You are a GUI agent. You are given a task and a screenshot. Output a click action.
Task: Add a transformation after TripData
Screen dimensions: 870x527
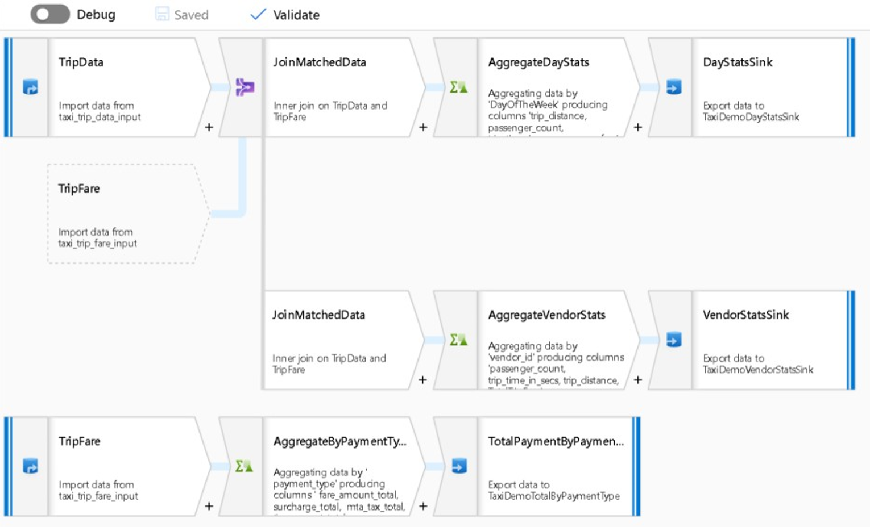[209, 127]
